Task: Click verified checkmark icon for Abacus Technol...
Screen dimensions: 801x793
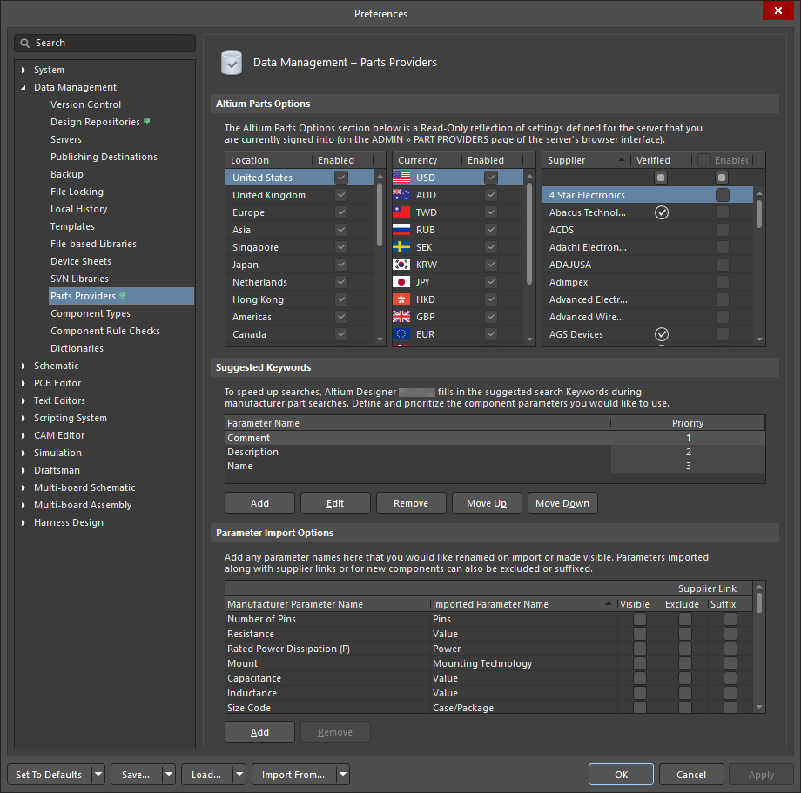Action: point(662,212)
